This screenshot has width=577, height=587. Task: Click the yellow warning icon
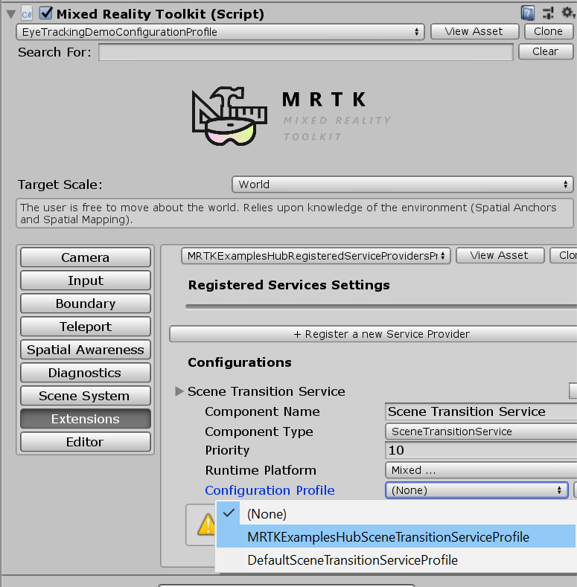pos(206,525)
